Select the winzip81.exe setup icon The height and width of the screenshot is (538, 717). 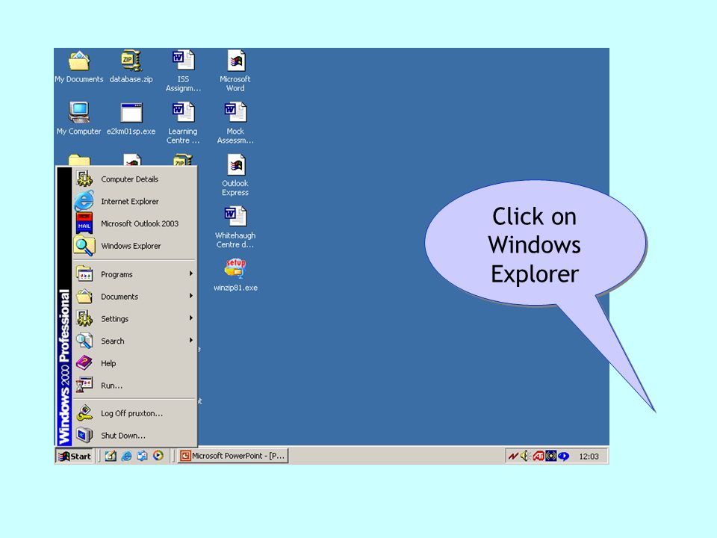[235, 276]
